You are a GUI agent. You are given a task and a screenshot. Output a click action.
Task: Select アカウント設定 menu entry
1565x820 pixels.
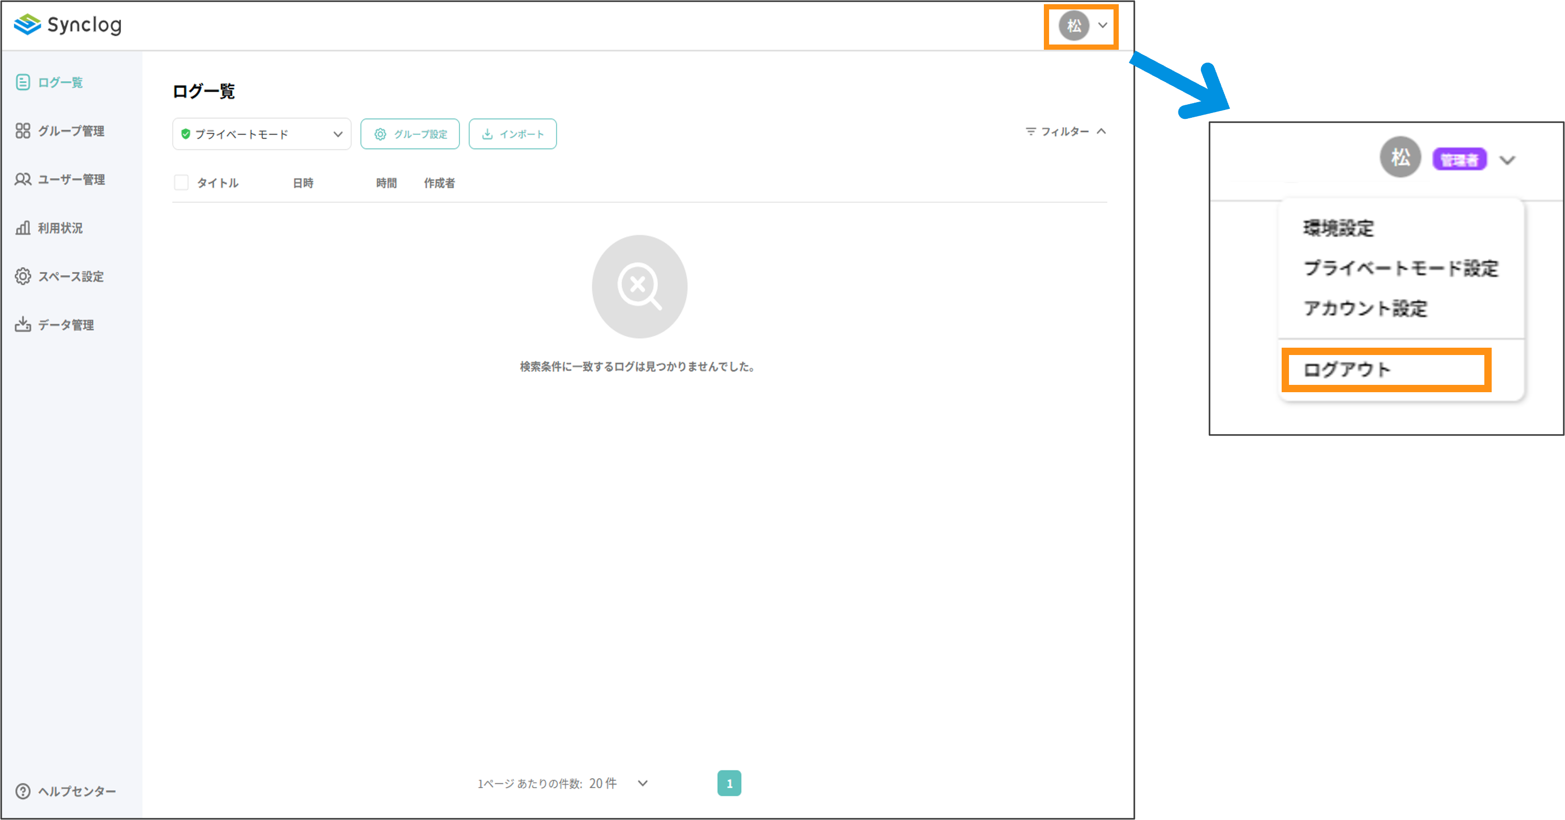tap(1365, 308)
